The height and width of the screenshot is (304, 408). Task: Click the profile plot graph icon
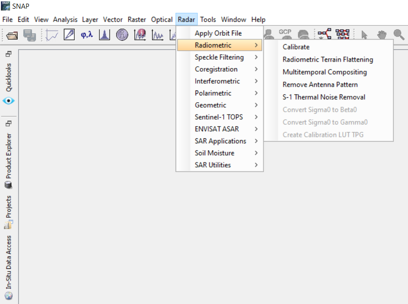coord(52,35)
